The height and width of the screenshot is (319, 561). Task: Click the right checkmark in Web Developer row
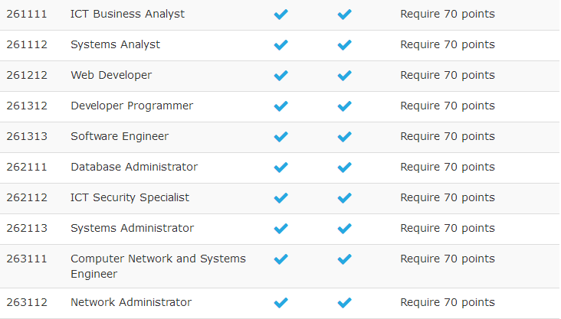[344, 76]
